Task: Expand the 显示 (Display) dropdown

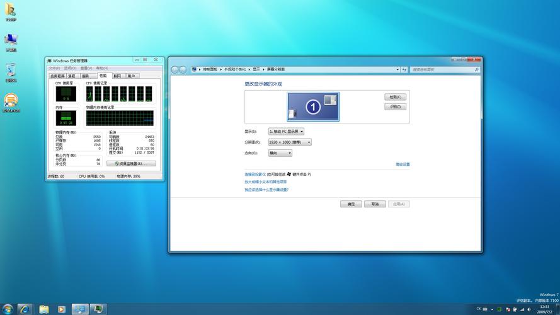Action: [287, 132]
